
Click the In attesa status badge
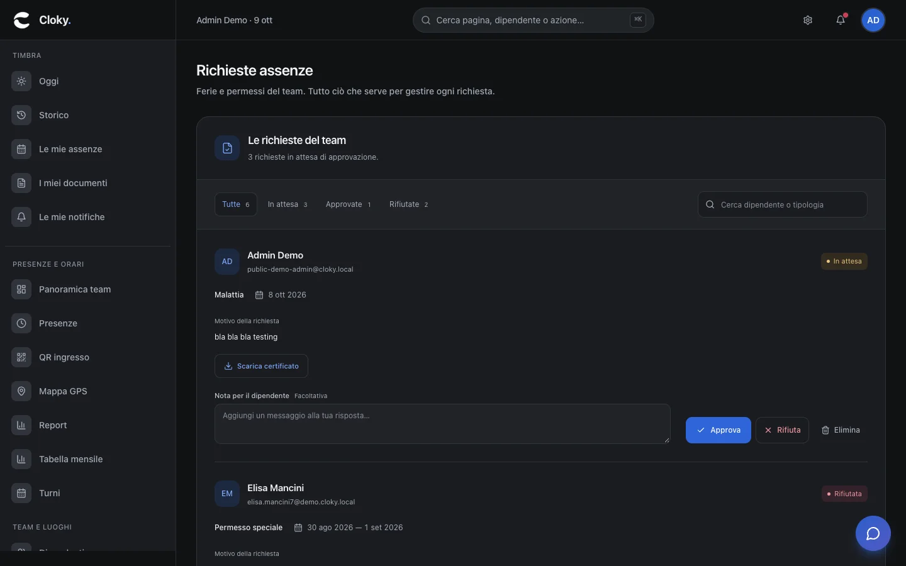tap(844, 261)
